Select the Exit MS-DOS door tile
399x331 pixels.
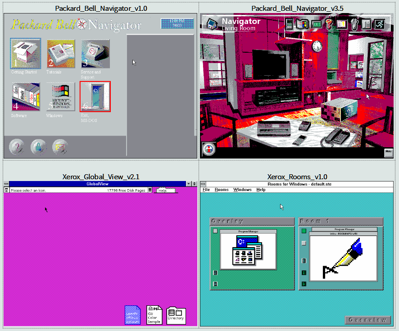95,97
